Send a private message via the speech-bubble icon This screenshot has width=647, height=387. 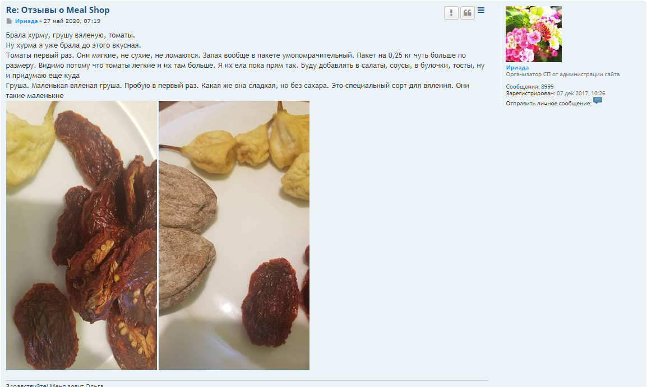tap(598, 100)
